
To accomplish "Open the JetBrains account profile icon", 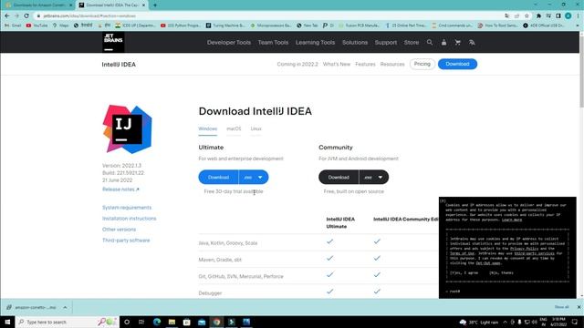I will (x=443, y=43).
